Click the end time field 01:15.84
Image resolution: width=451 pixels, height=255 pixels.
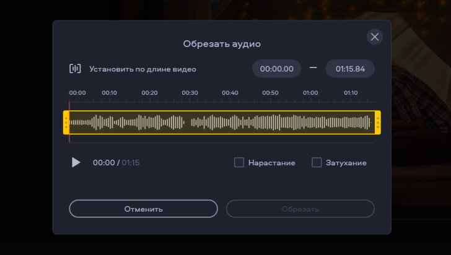350,69
